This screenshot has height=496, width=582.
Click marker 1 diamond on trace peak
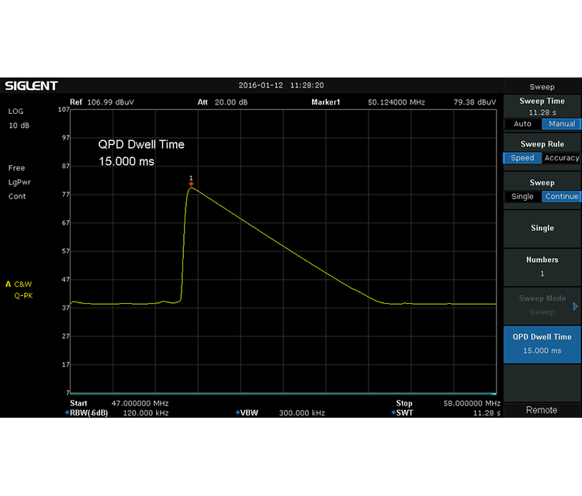click(x=191, y=184)
